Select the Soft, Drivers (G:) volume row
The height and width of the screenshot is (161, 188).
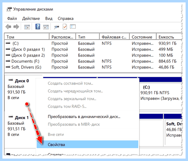pyautogui.click(x=93, y=67)
